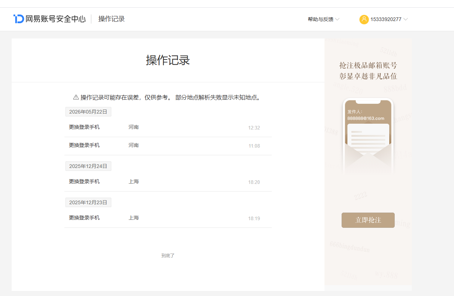Expand the 帮助与反馈 dropdown
The height and width of the screenshot is (296, 454).
[x=323, y=19]
